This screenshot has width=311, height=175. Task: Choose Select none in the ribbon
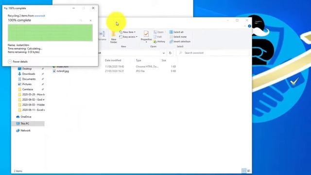click(x=178, y=37)
